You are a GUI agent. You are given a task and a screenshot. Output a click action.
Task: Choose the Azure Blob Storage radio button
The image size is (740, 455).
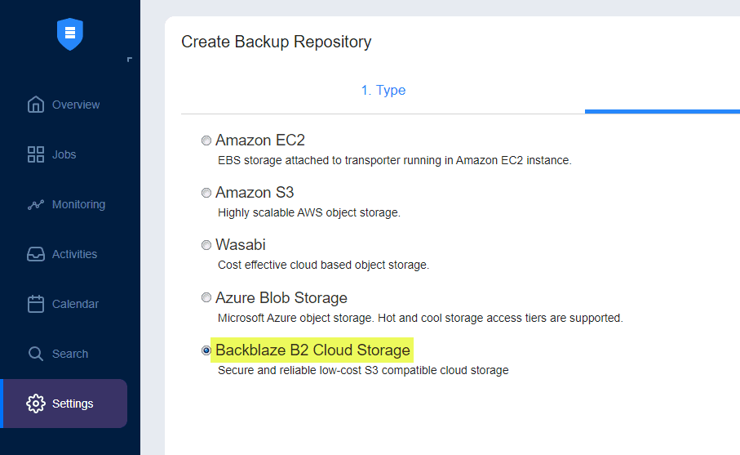pyautogui.click(x=206, y=298)
